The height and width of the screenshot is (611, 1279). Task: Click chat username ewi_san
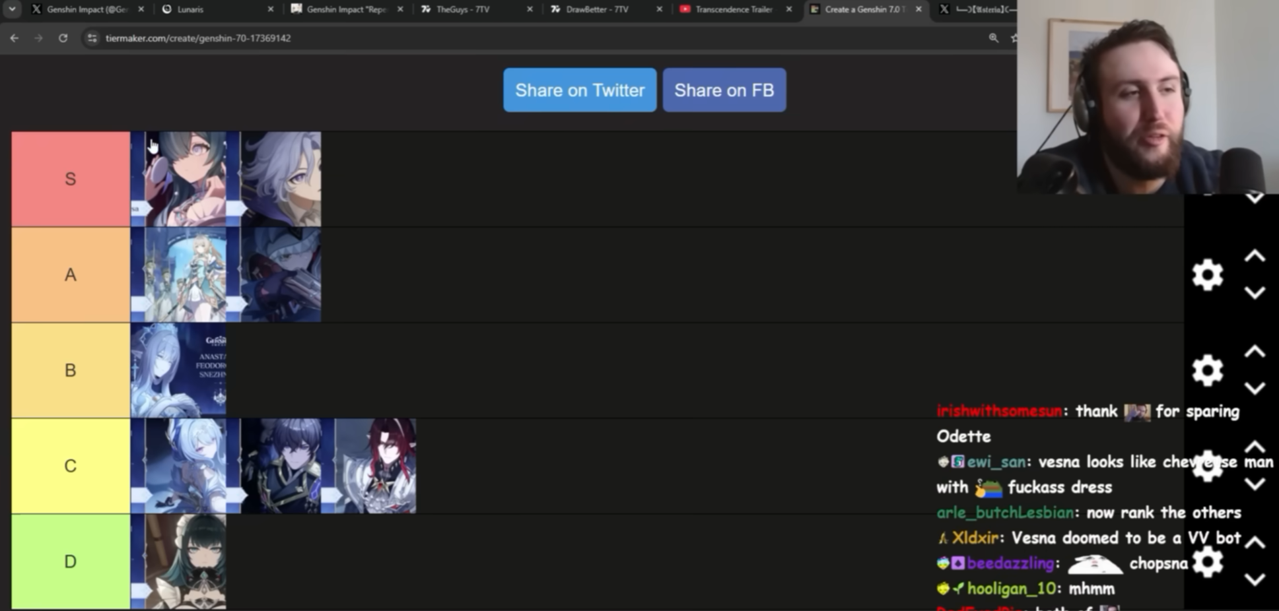997,462
